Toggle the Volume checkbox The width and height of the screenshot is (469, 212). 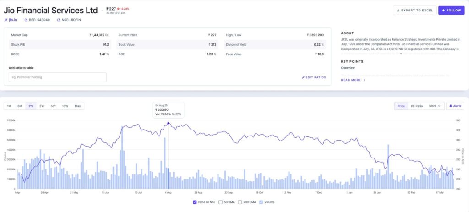tap(262, 201)
